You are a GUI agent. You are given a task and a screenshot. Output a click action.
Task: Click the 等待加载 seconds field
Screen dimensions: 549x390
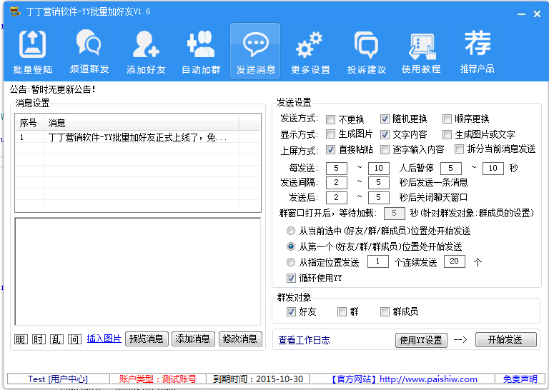click(x=395, y=213)
